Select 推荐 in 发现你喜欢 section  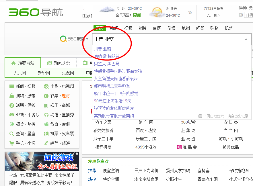pos(92,171)
